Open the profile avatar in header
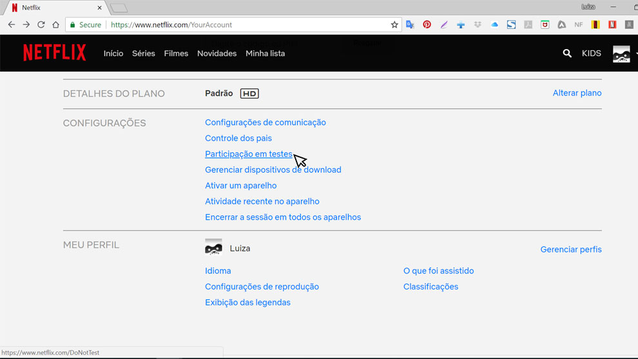Screen dimensions: 638x359 coord(621,53)
